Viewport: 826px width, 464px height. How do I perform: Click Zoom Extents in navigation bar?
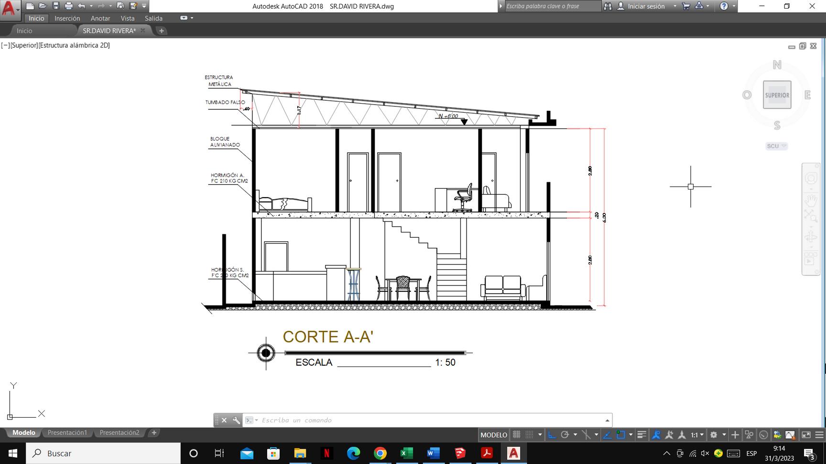coord(811,215)
